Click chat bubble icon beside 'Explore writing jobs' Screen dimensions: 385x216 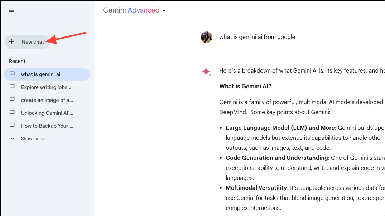tap(12, 87)
